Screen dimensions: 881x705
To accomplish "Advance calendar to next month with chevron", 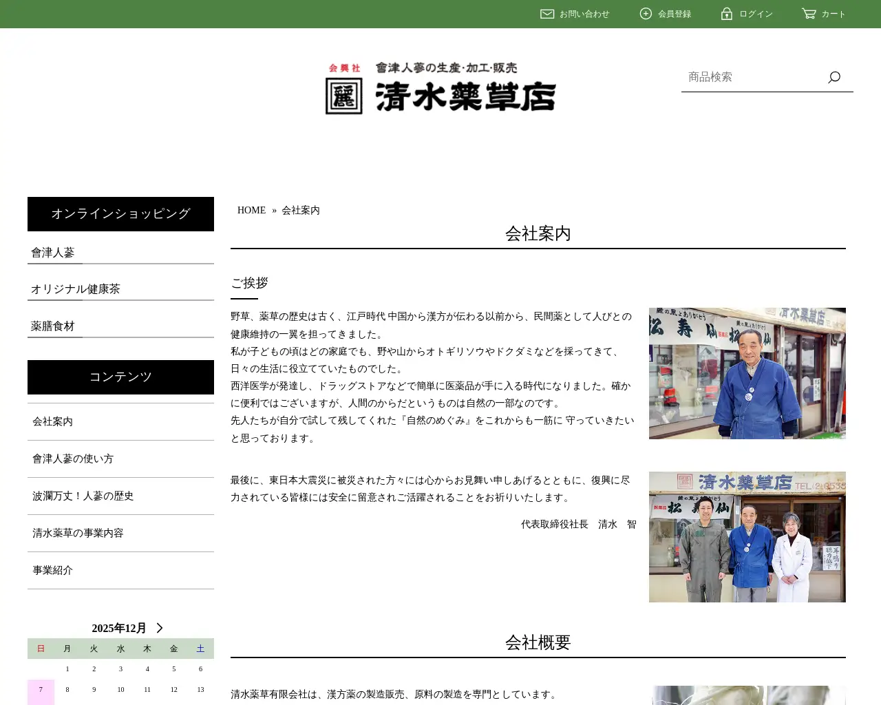I will click(x=159, y=628).
